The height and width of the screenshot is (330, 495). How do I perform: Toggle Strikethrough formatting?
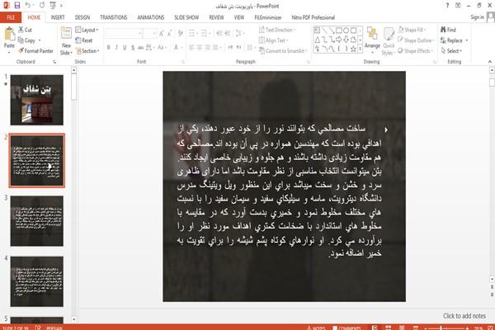[140, 47]
